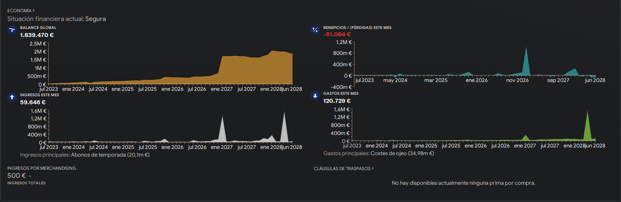
Task: Click the BALANCE GLOBAL heading
Action: pyautogui.click(x=38, y=28)
